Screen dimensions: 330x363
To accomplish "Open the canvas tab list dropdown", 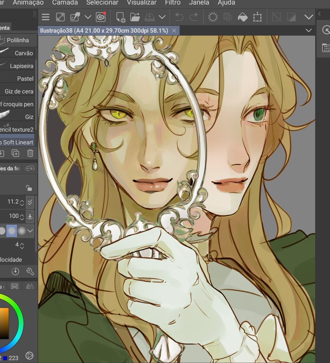I will click(309, 30).
